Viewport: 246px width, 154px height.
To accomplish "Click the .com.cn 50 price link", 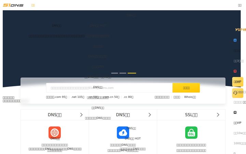I will pyautogui.click(x=111, y=97).
